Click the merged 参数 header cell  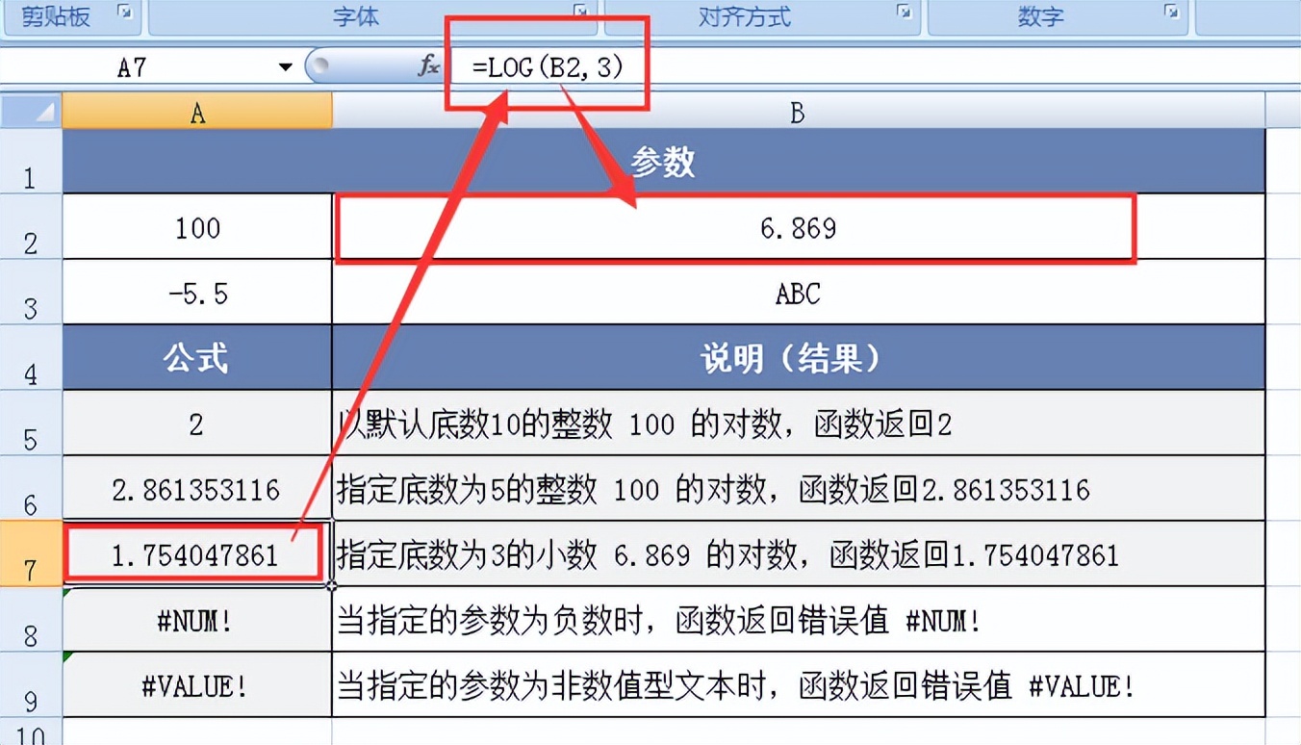click(x=664, y=162)
